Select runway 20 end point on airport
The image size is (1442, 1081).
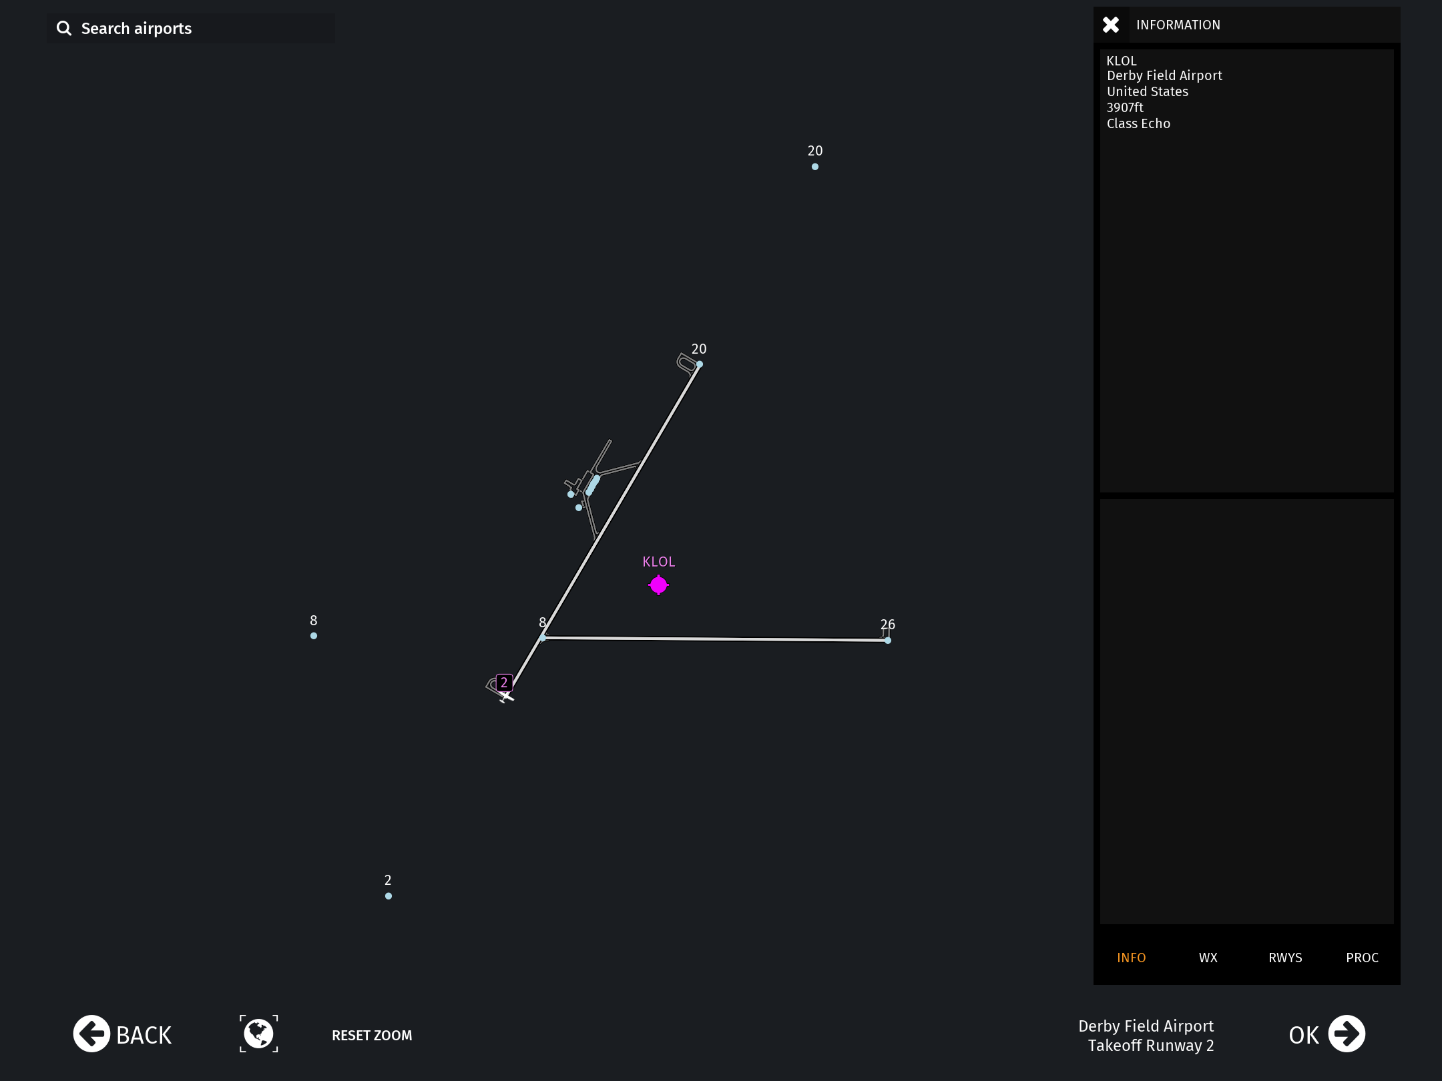700,364
